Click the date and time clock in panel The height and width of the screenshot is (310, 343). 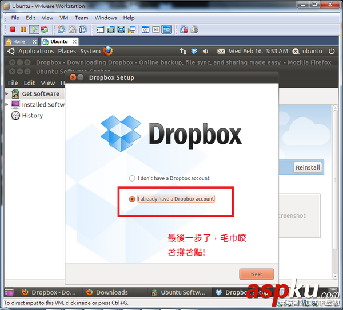258,52
